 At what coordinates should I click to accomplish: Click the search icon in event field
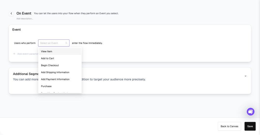(x=67, y=43)
